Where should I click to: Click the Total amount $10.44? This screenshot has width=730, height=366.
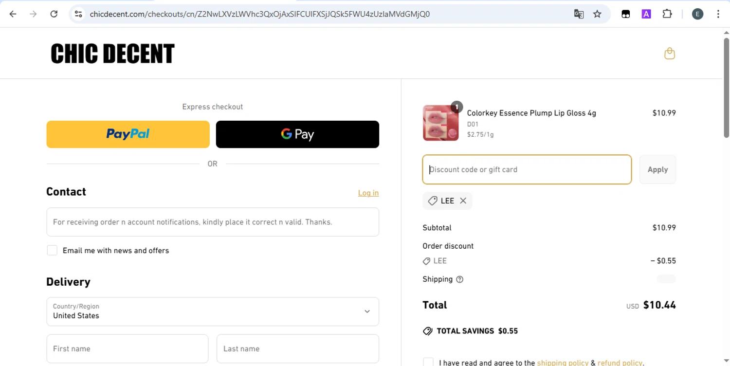[659, 305]
